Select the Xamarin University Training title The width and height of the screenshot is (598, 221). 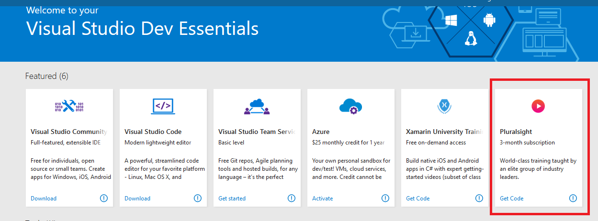pyautogui.click(x=444, y=132)
